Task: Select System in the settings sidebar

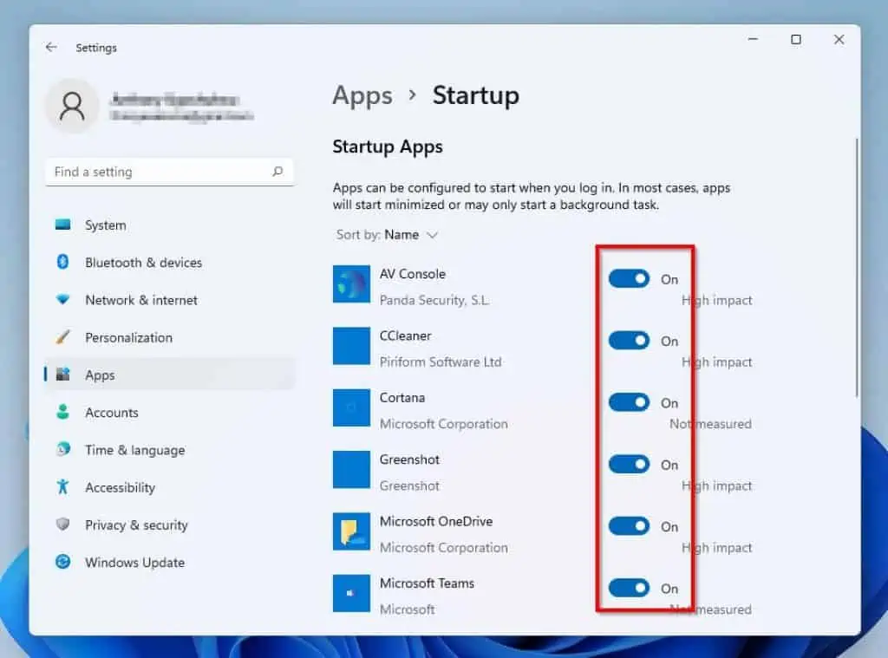Action: [x=105, y=225]
